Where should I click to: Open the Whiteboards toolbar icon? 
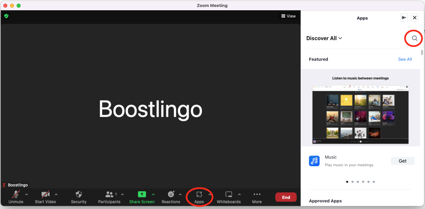229,194
